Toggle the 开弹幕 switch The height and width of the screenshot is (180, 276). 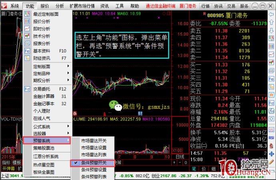[8, 168]
